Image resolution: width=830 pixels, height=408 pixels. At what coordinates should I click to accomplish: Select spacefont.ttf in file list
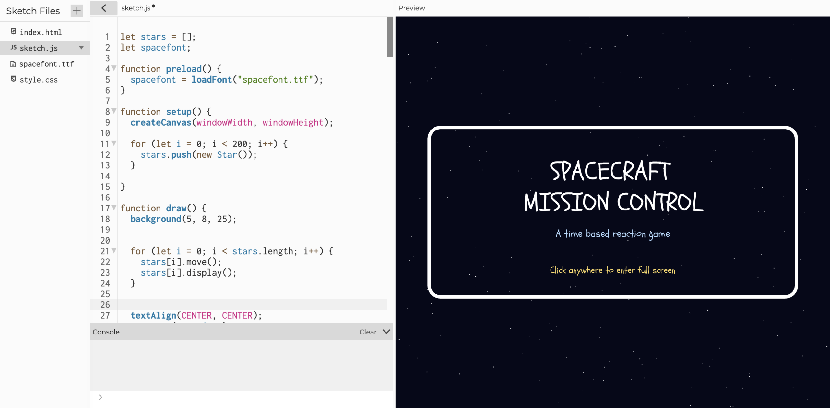46,64
